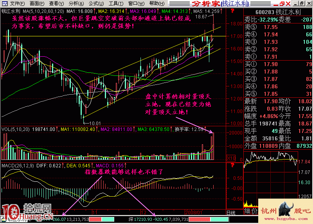
Task: Open the 公式(U) menu
Action: point(96,4)
